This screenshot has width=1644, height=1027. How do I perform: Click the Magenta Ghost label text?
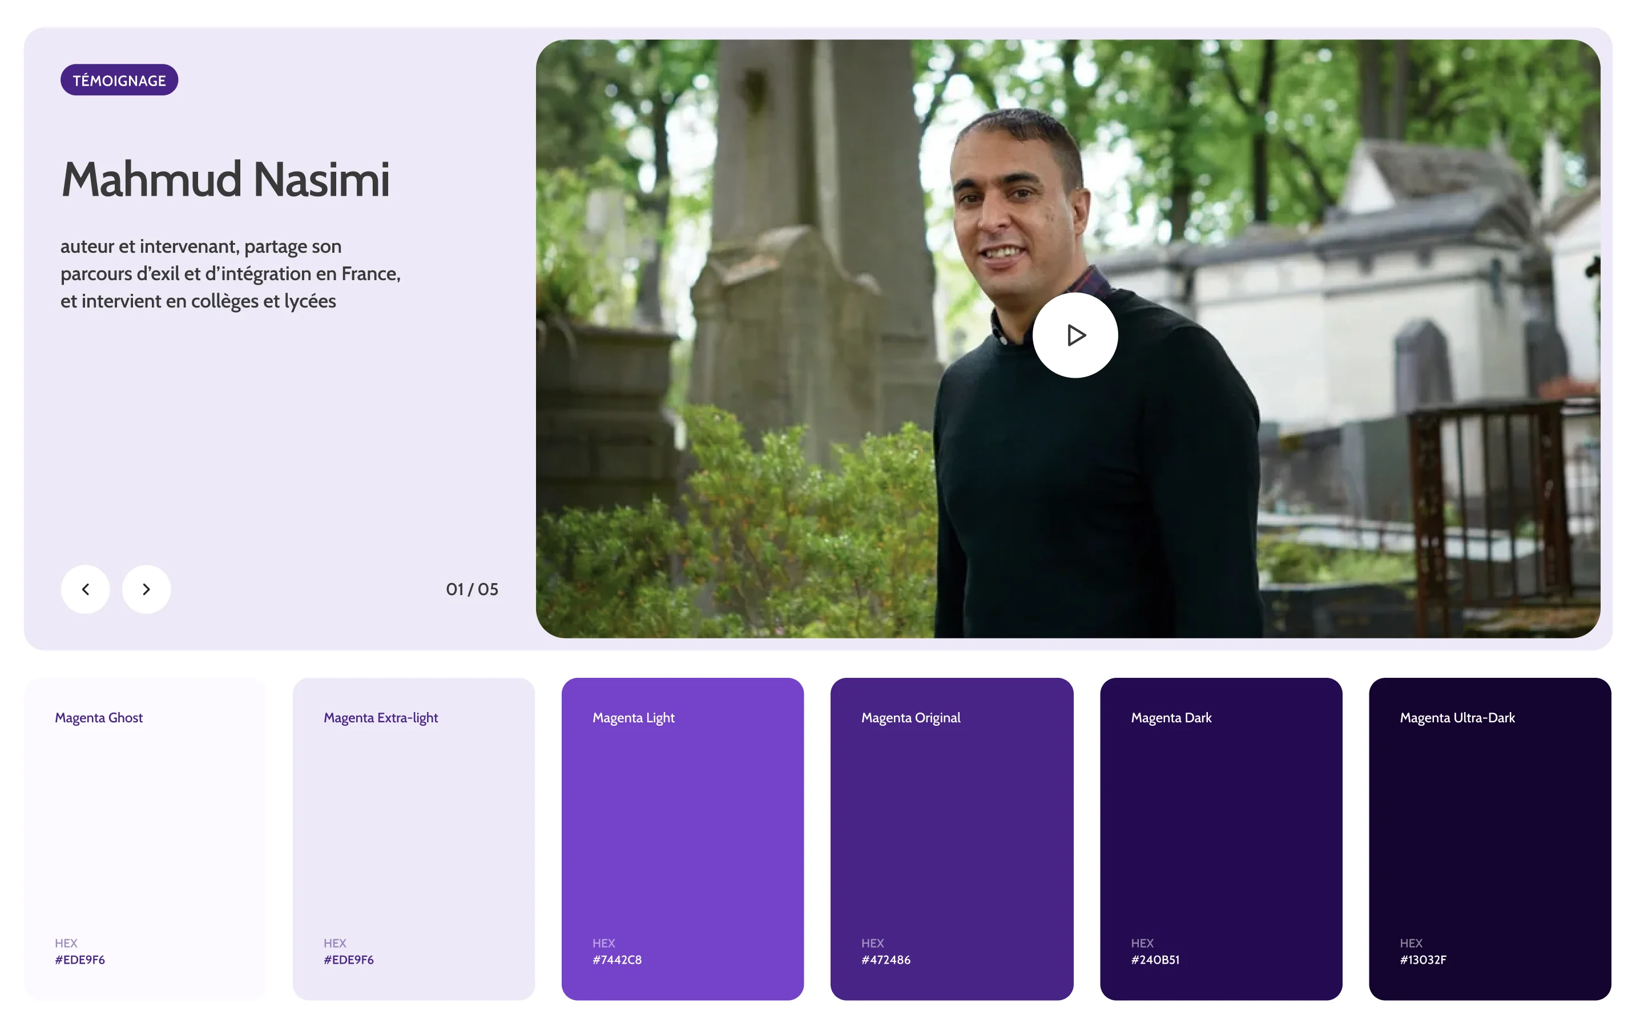coord(99,717)
